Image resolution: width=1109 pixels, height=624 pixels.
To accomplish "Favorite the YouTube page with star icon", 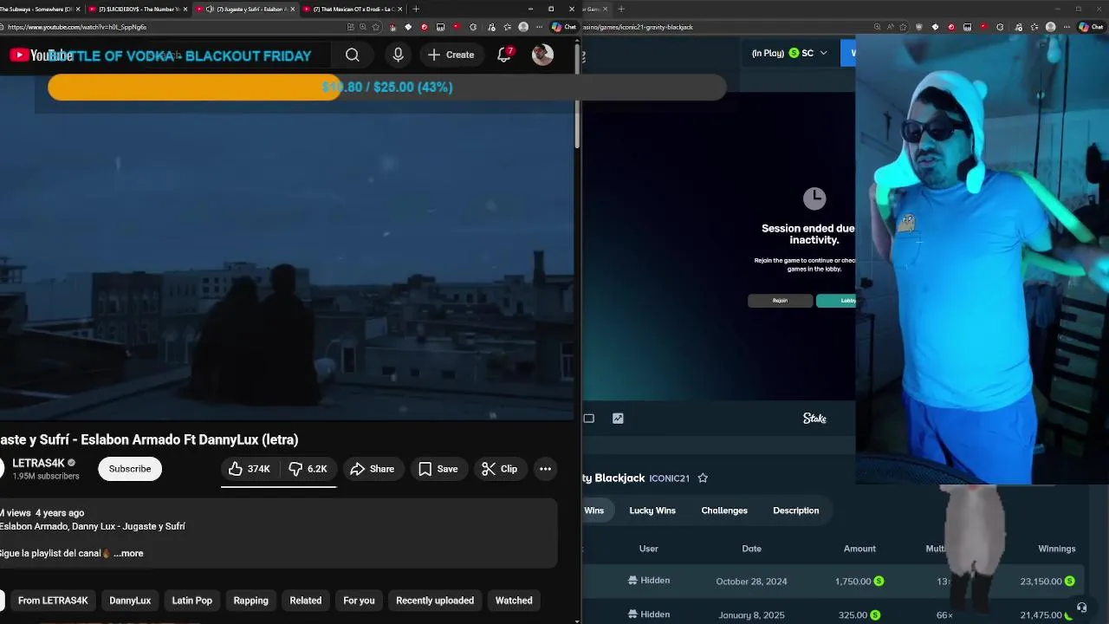I will point(376,27).
